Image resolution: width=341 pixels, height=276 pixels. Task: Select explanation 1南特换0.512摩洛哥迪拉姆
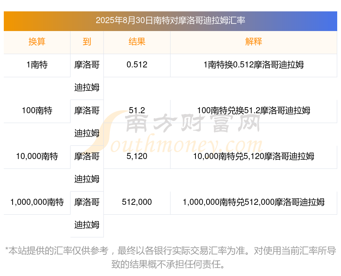pyautogui.click(x=253, y=65)
